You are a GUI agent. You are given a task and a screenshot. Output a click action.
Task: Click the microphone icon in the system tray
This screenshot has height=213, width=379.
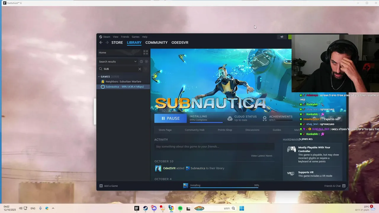tap(41, 208)
